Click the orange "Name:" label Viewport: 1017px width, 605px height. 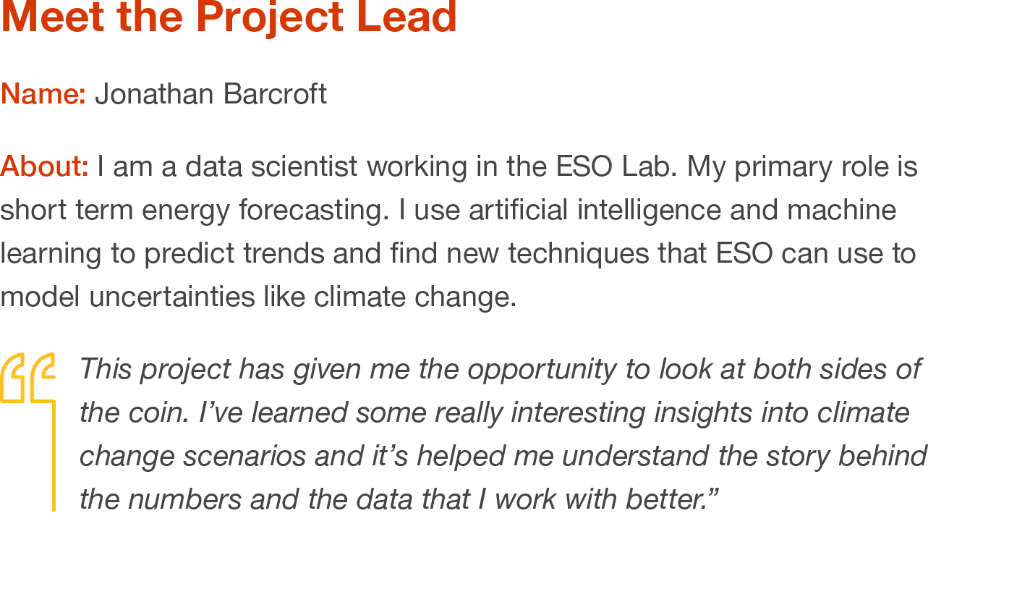coord(43,94)
